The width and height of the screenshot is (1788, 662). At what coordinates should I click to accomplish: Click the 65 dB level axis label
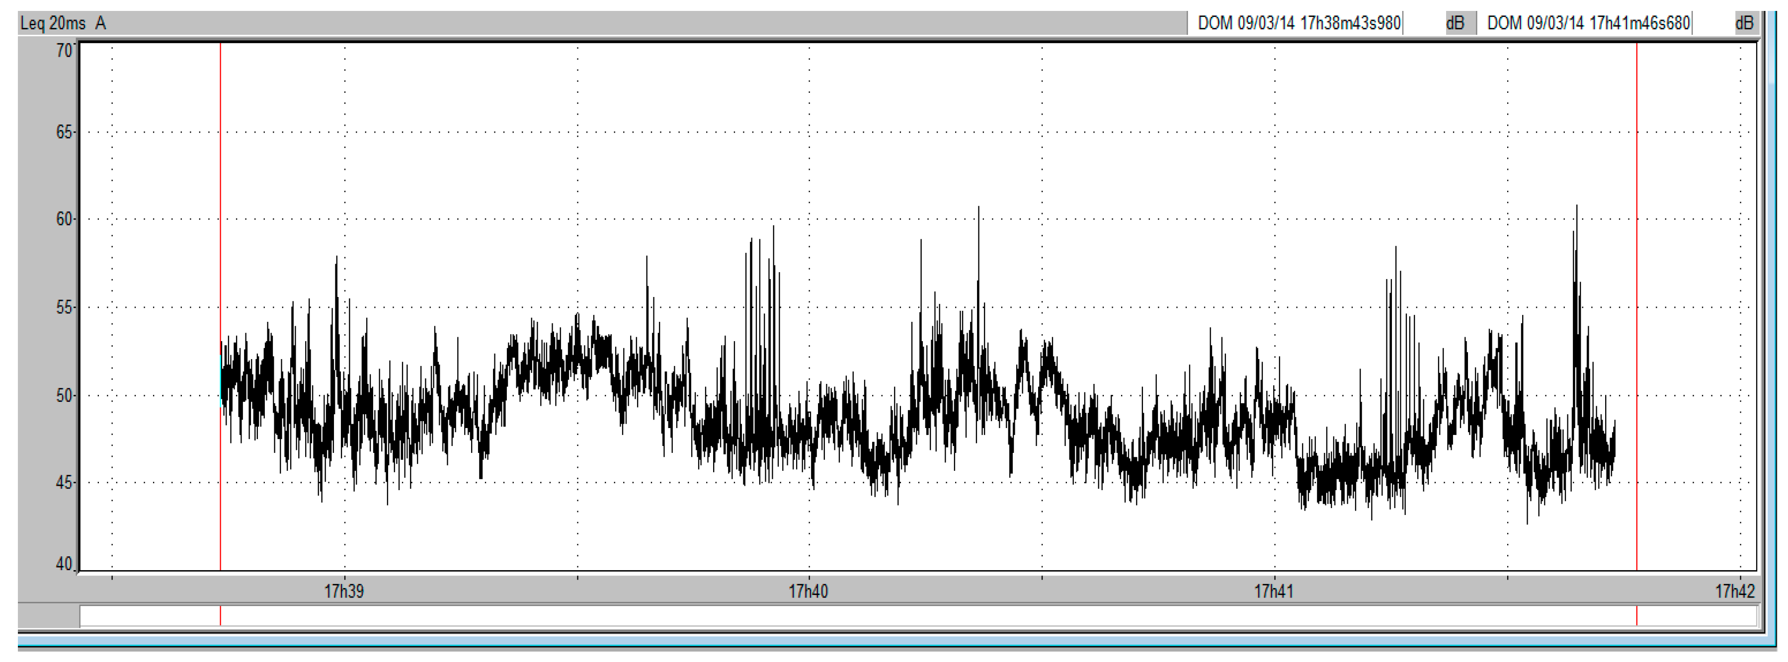64,132
